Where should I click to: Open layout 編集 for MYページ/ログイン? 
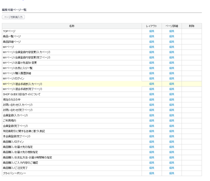152,79
